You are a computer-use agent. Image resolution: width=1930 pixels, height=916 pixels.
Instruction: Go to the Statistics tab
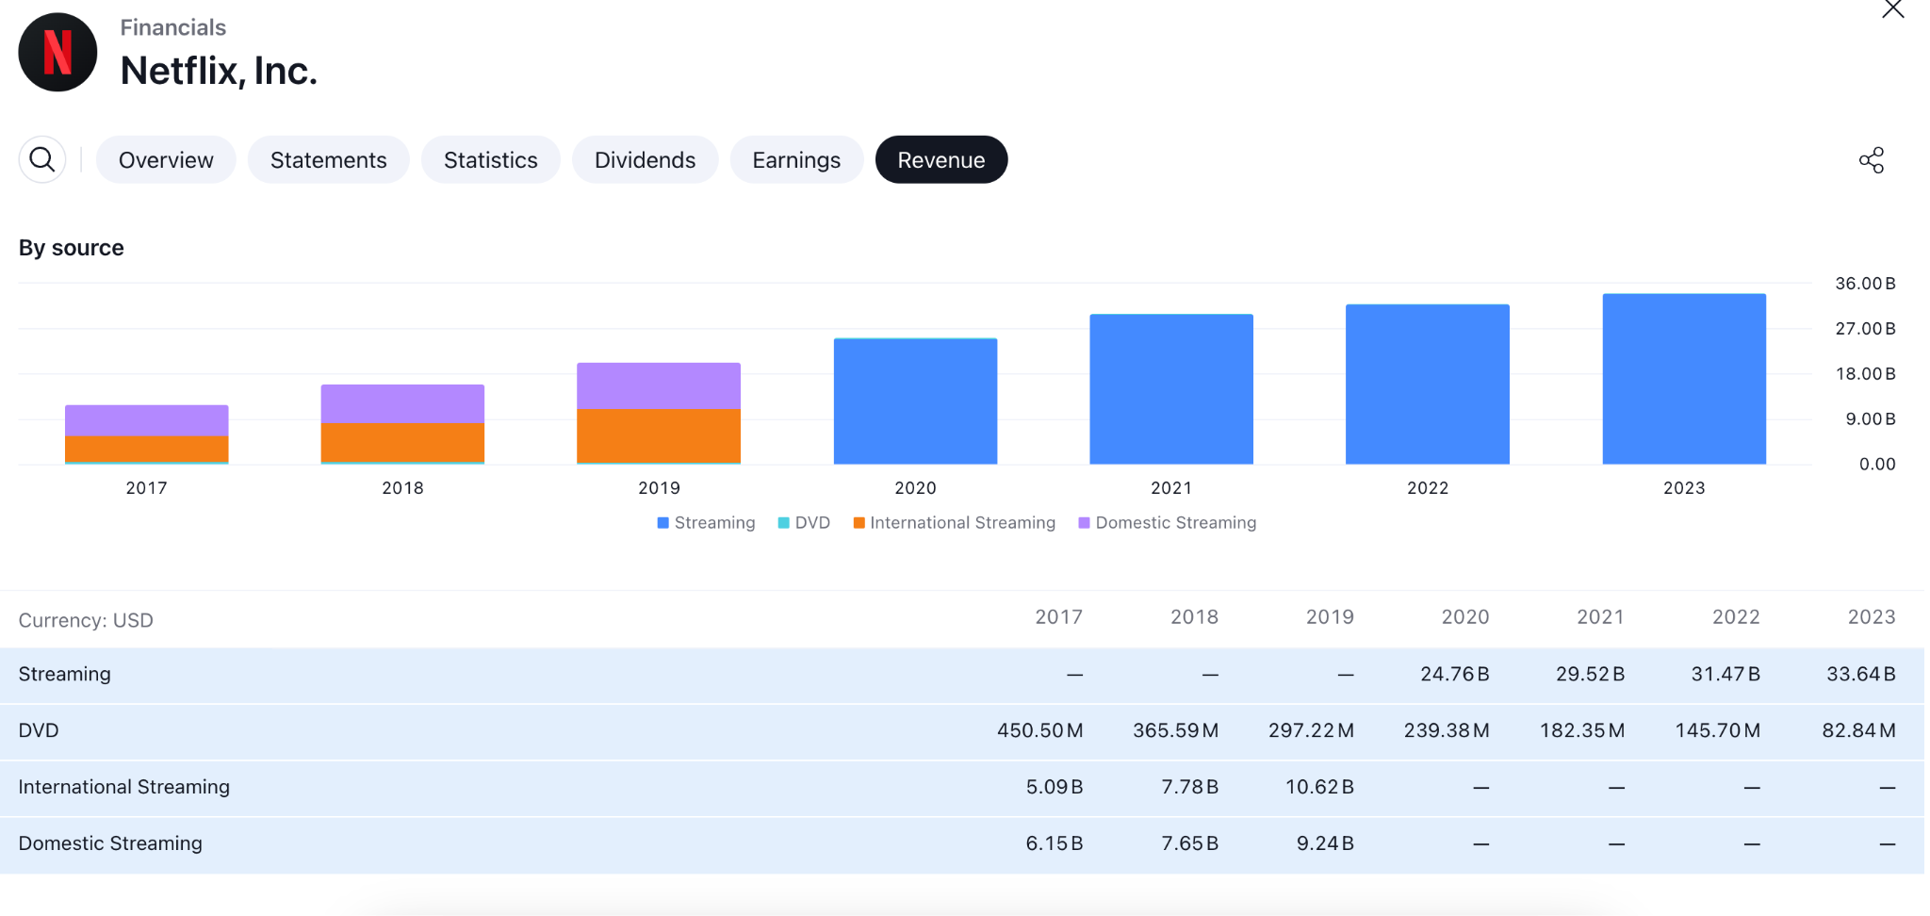(x=490, y=160)
